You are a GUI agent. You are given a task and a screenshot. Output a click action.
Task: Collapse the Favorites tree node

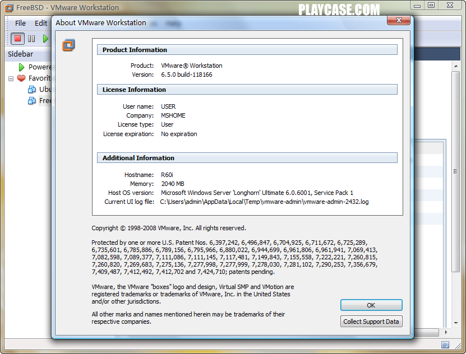(x=11, y=78)
